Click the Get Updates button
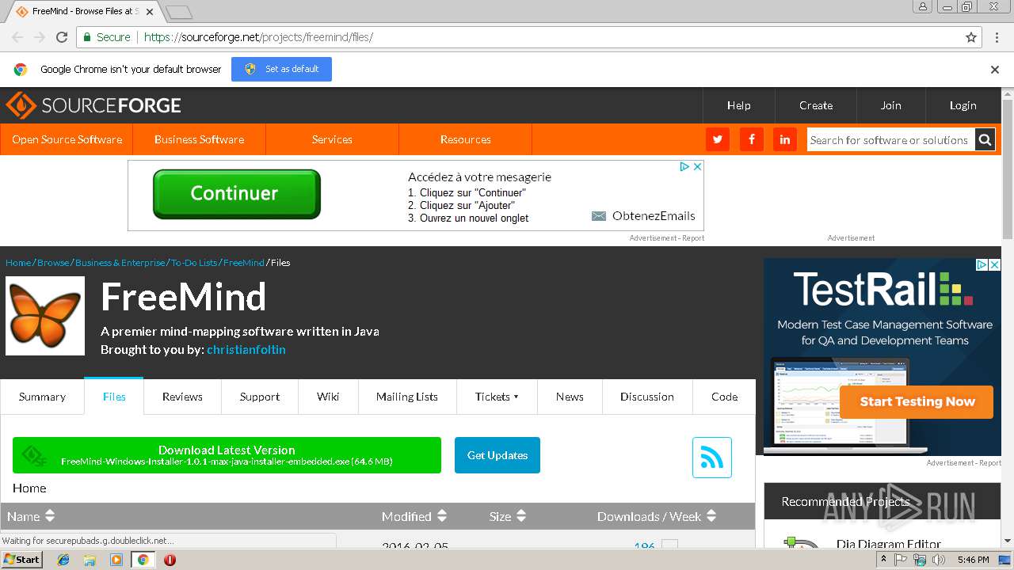Screen dimensions: 1014x570 497,455
